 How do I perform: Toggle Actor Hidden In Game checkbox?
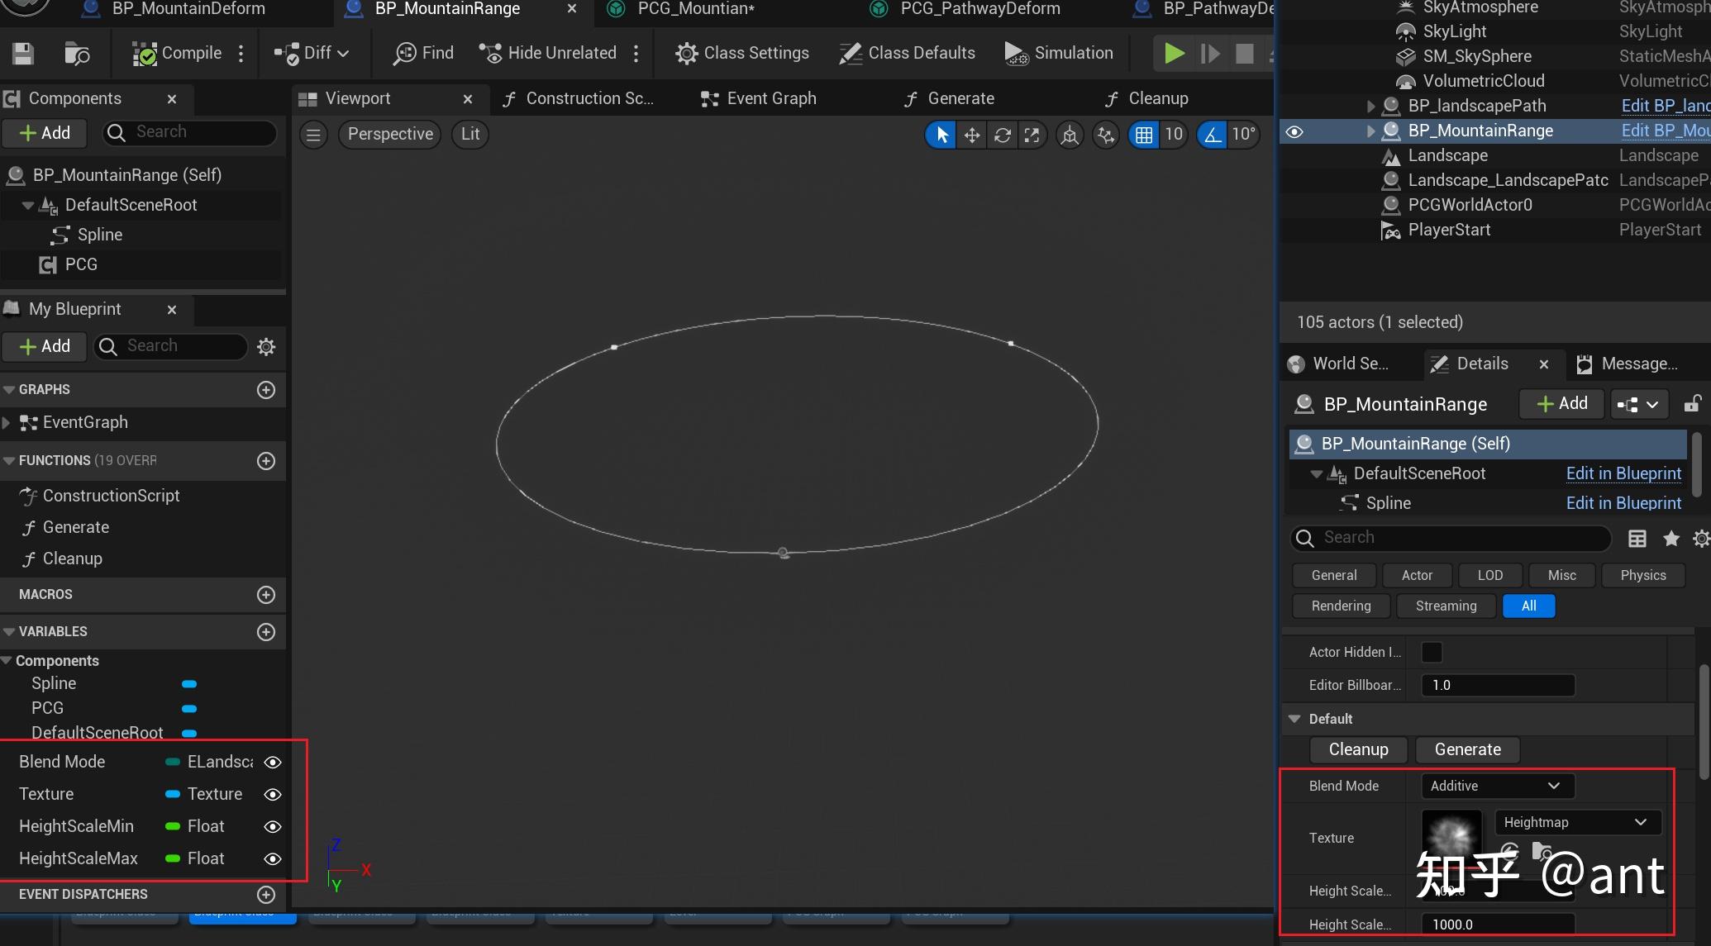[1432, 653]
